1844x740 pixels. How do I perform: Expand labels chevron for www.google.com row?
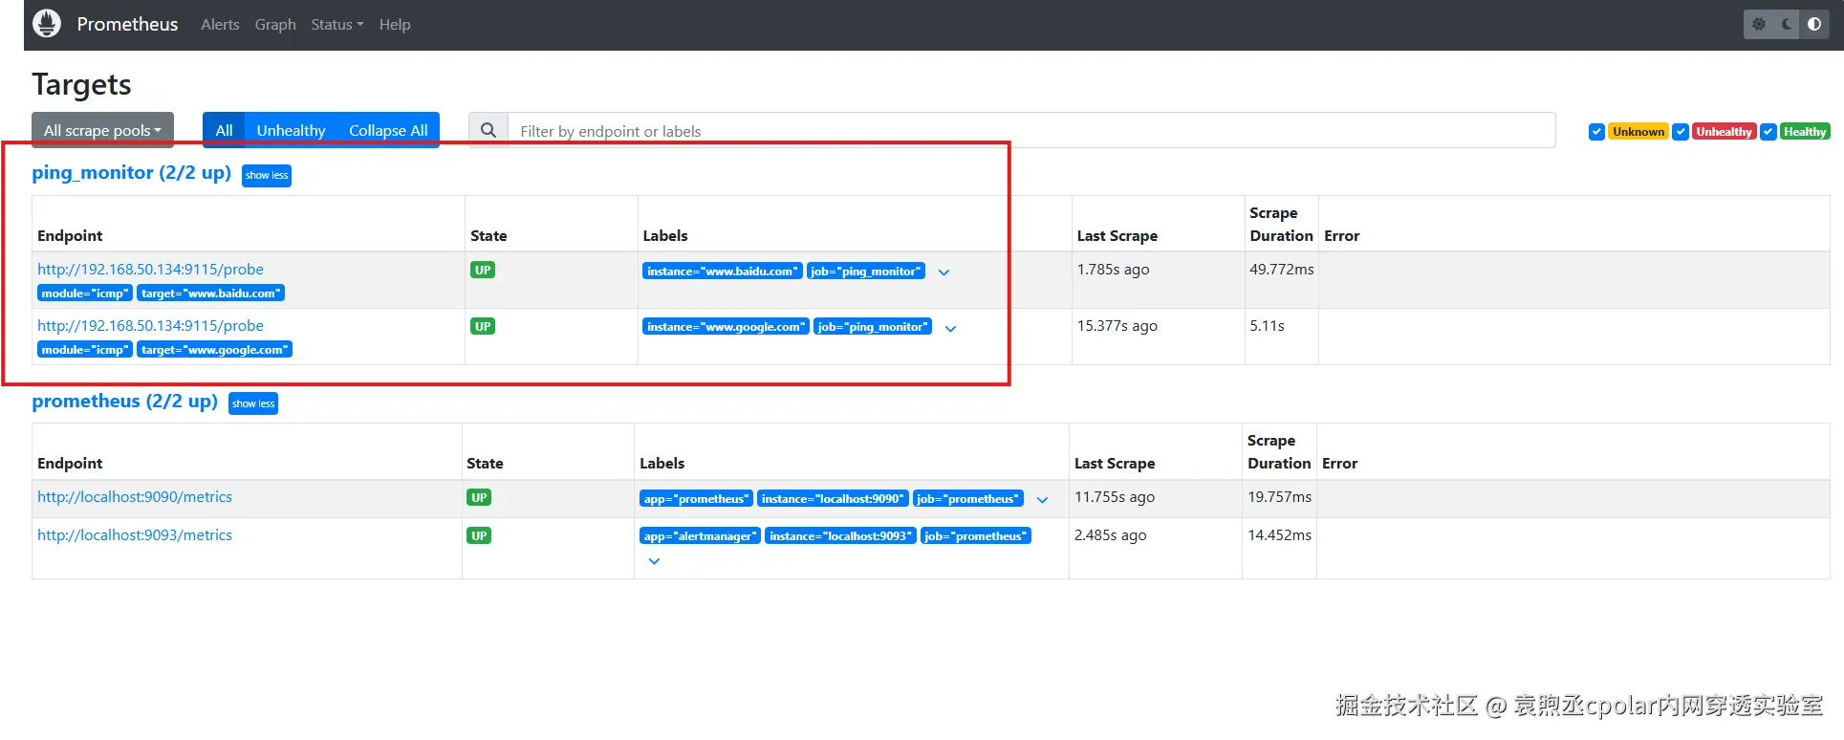pos(950,329)
